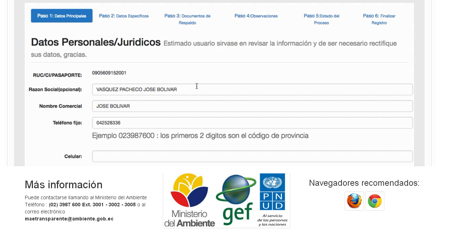Viewport: 453px width, 247px height.
Task: Click the Navegadores recomendados heading
Action: point(364,183)
